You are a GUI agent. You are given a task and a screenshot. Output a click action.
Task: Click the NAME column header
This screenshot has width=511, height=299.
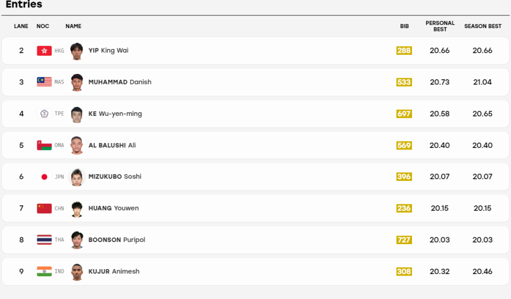tap(73, 26)
